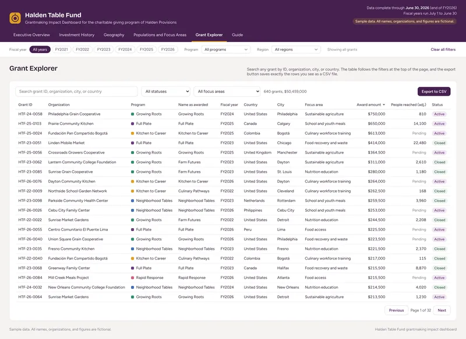
Task: Click Centro Comunitario El Puente Lima
Action: (x=78, y=229)
